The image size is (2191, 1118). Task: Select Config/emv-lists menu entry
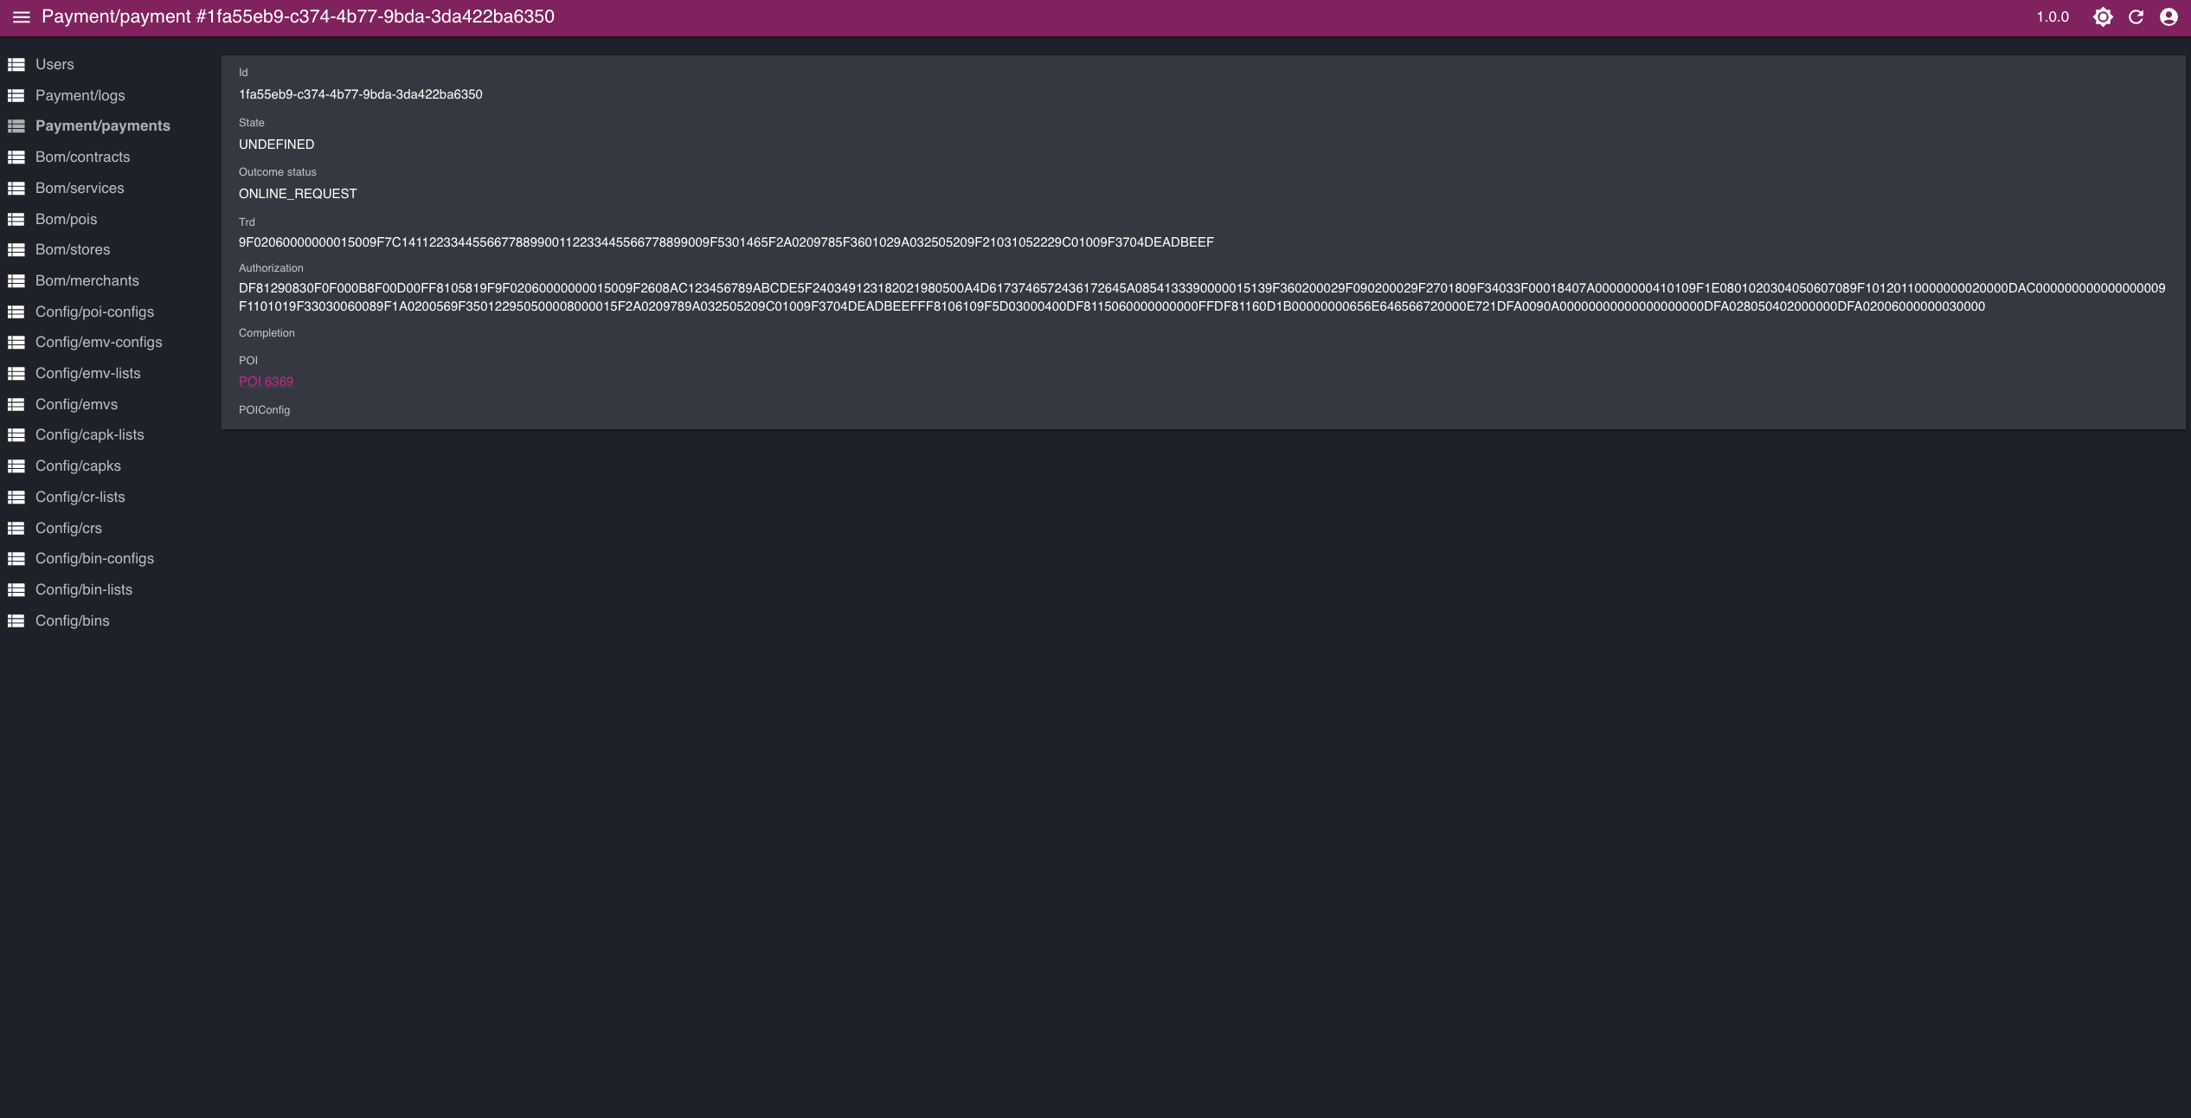pos(87,373)
